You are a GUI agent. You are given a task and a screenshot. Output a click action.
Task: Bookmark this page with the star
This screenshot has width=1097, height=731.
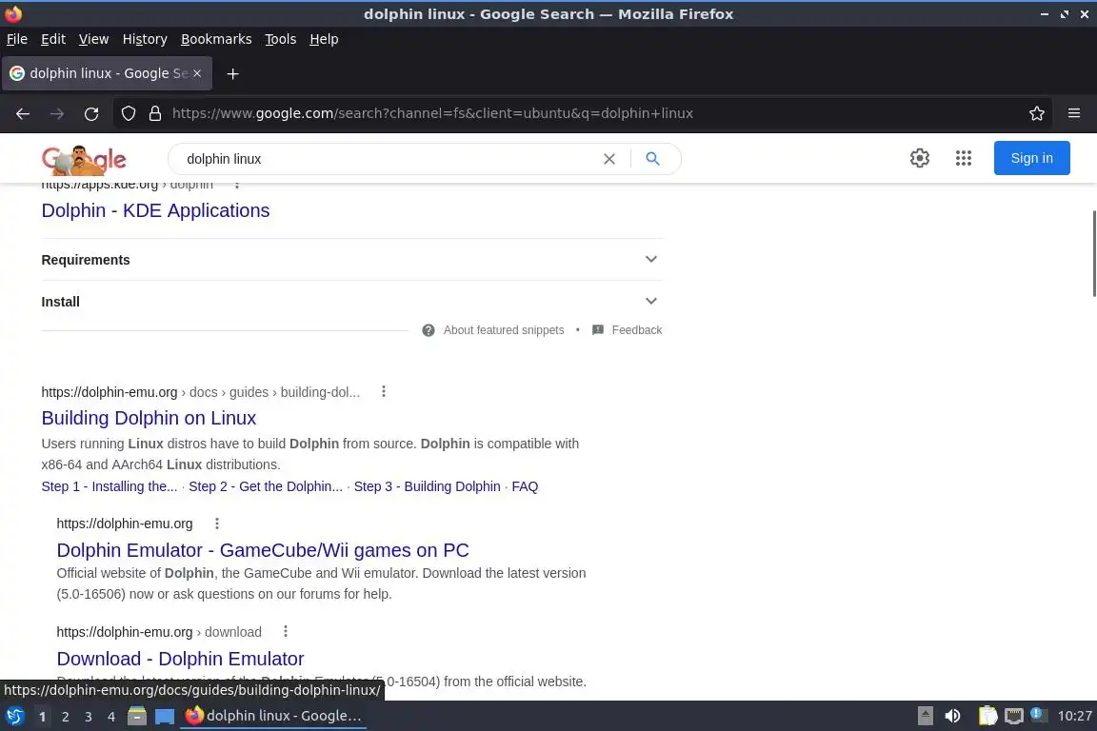tap(1037, 113)
